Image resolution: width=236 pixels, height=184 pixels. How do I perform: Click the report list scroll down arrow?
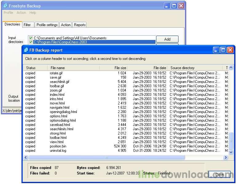(x=231, y=152)
